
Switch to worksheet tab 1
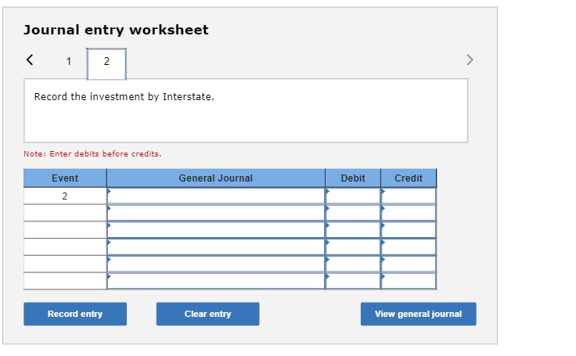[69, 61]
